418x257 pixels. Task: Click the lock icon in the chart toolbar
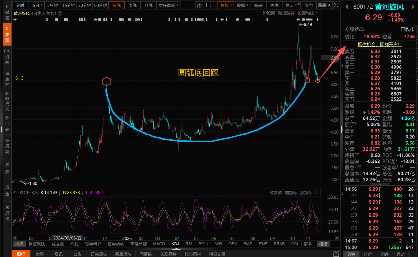point(199,5)
